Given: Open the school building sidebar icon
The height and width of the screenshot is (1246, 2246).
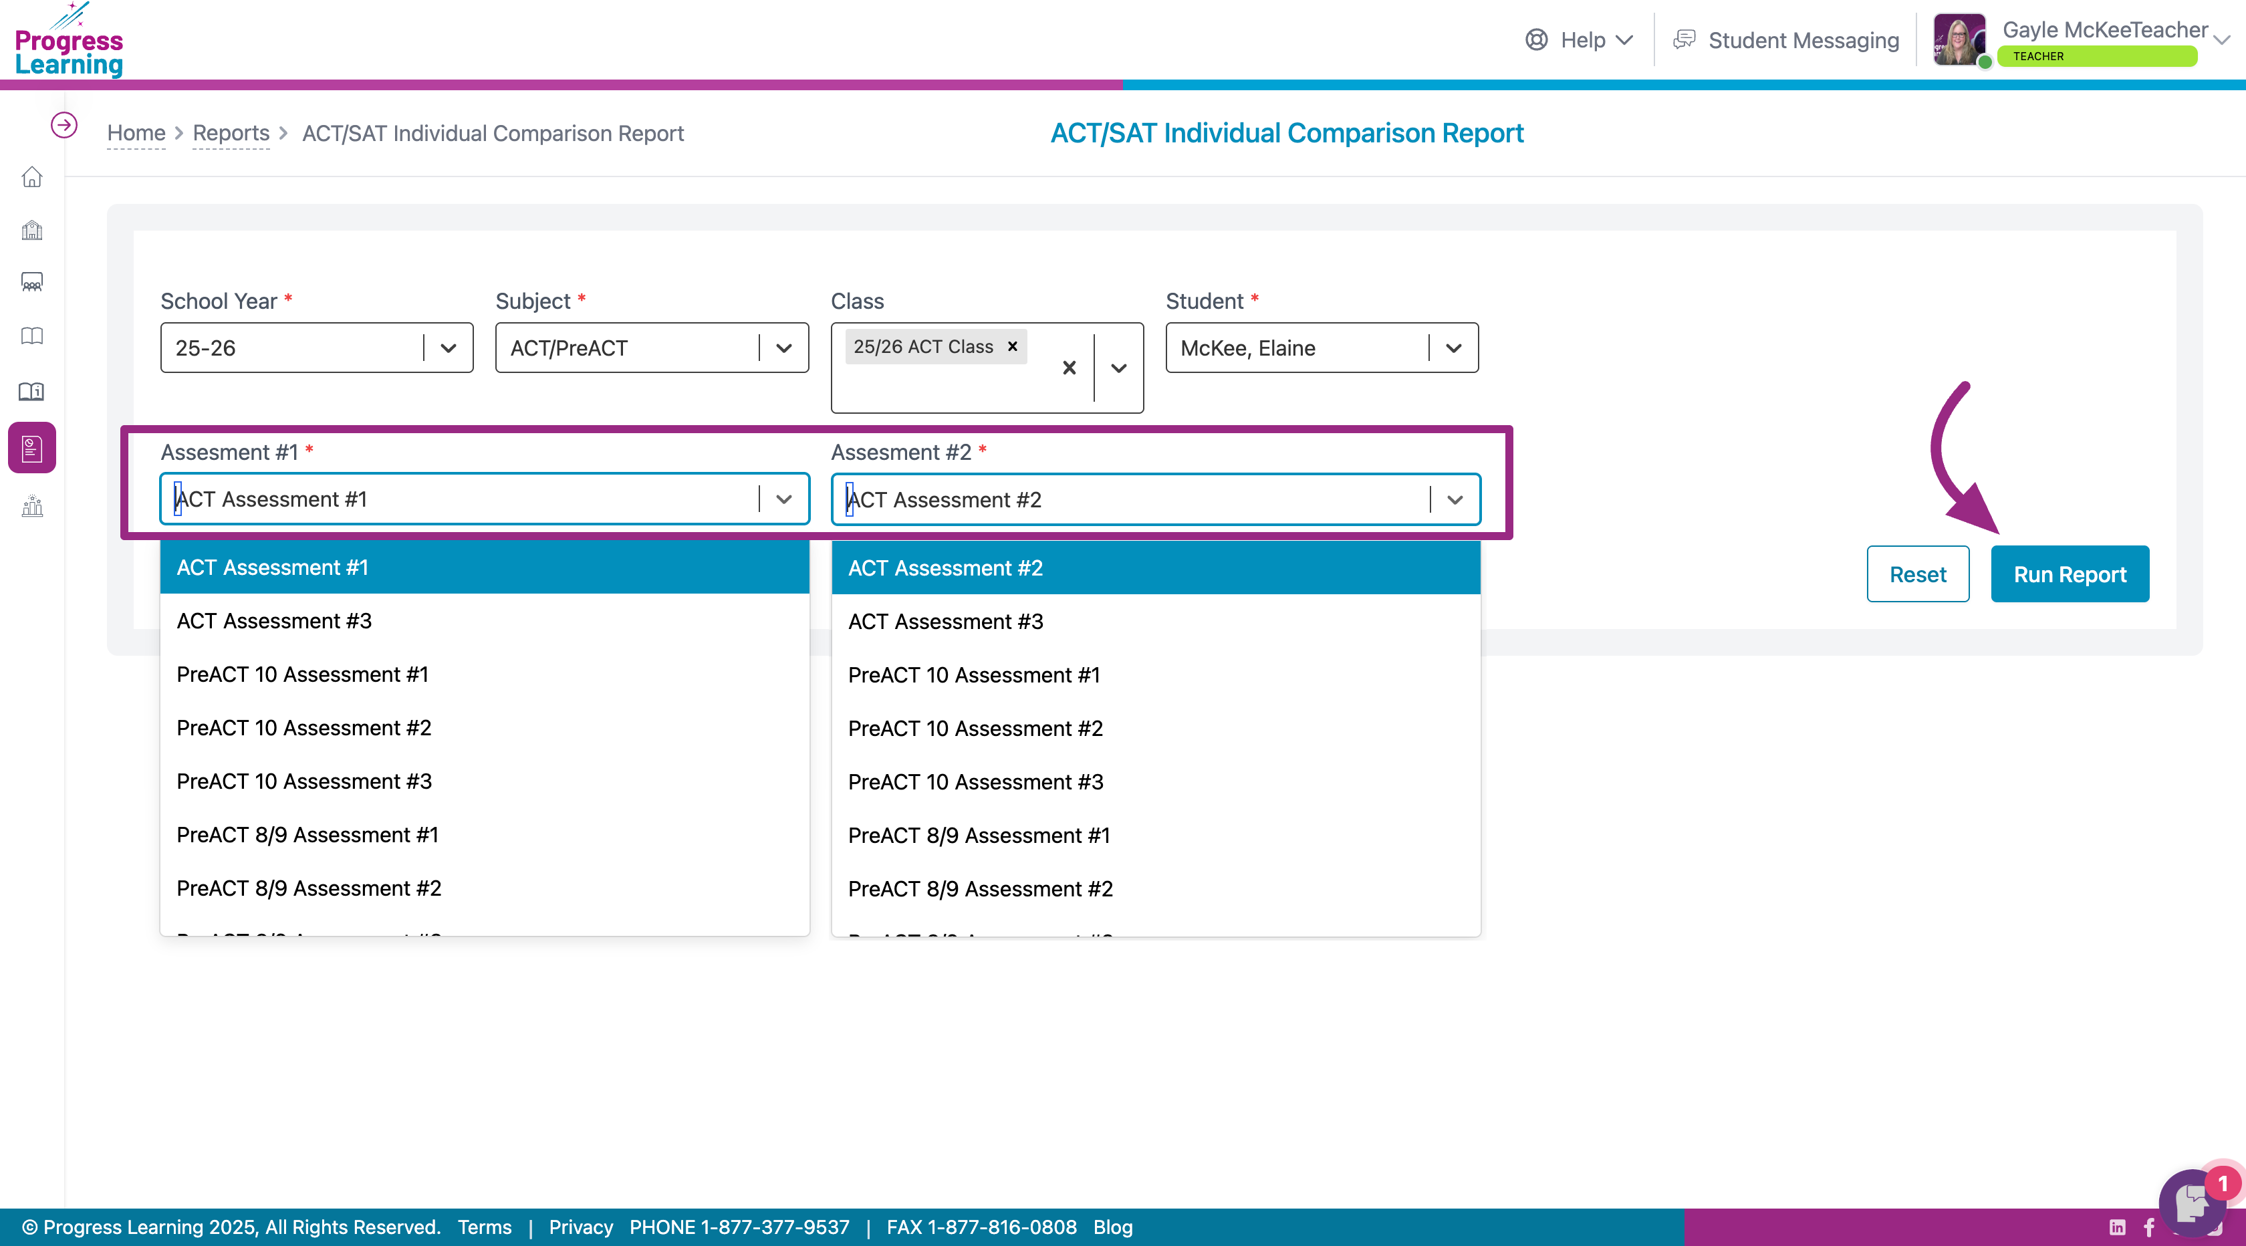Looking at the screenshot, I should click(32, 230).
